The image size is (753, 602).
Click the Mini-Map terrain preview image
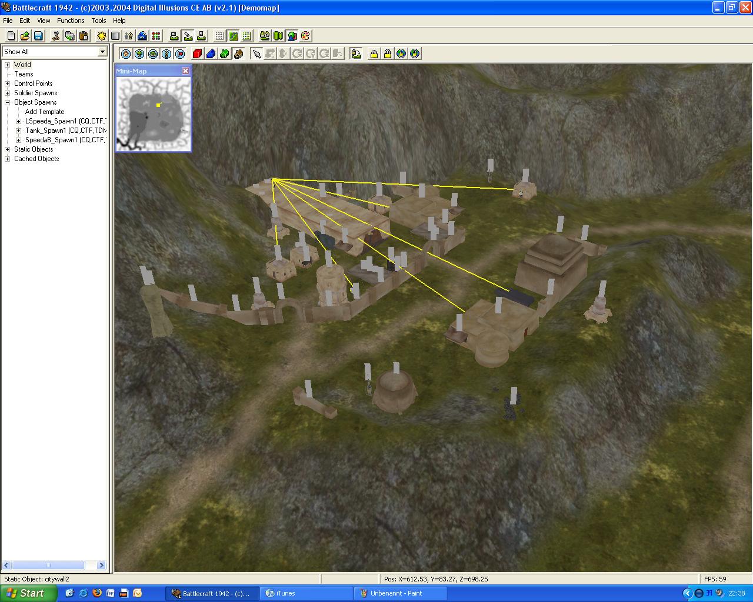(153, 113)
